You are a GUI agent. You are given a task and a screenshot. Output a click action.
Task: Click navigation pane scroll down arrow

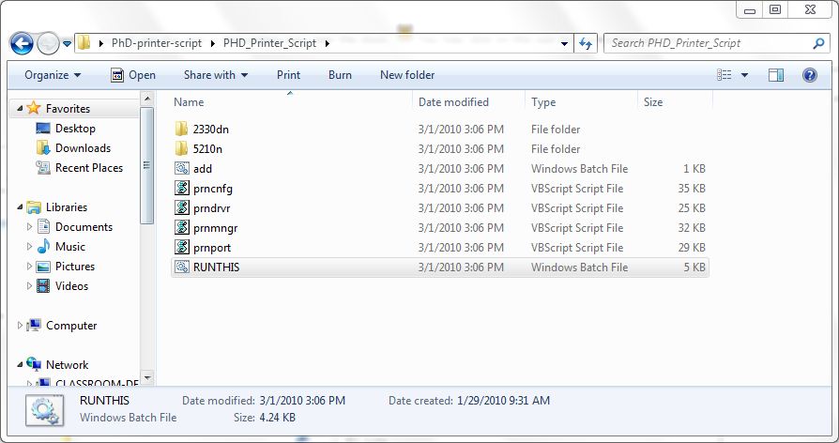point(147,377)
